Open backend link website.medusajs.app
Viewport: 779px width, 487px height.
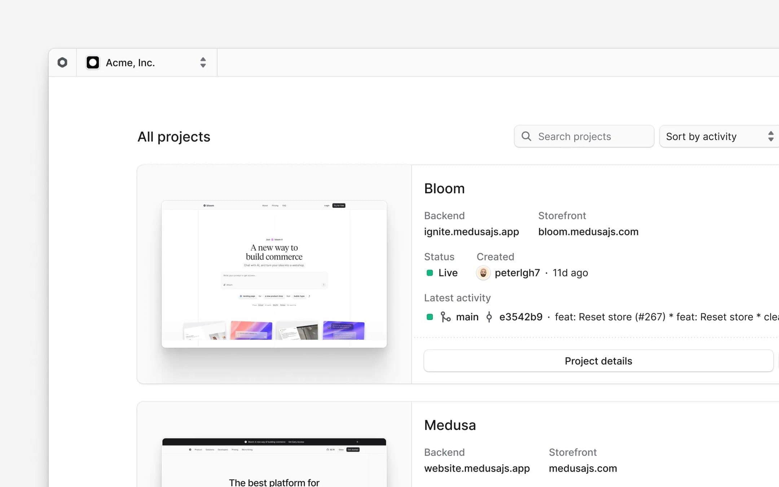click(x=477, y=468)
